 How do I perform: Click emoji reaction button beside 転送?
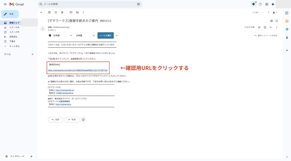coord(83,120)
